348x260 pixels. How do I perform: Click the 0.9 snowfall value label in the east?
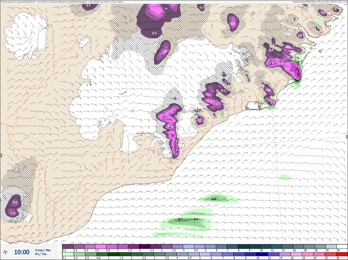point(288,47)
